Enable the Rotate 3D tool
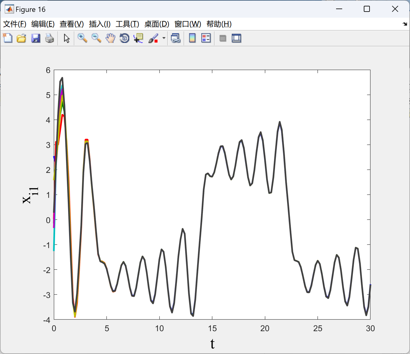The height and width of the screenshot is (354, 410). tap(124, 38)
